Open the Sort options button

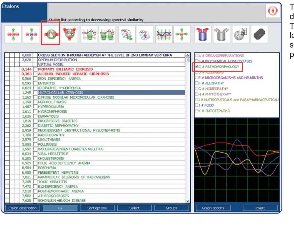click(97, 208)
